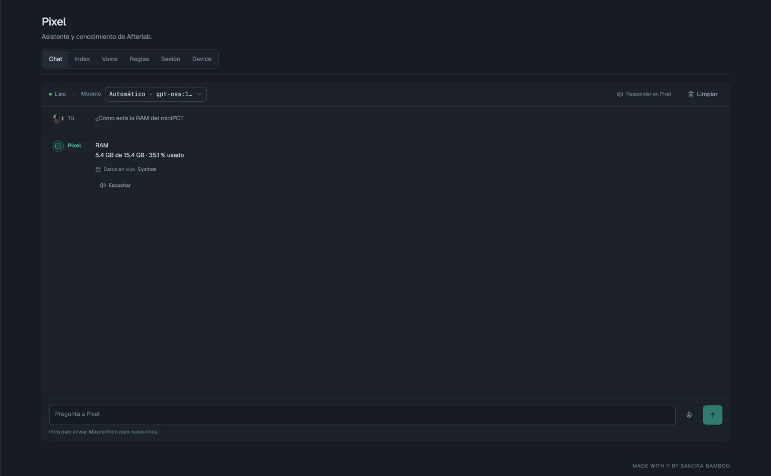Click the 'Intro para enviar' hint text
The width and height of the screenshot is (771, 476).
pyautogui.click(x=103, y=432)
